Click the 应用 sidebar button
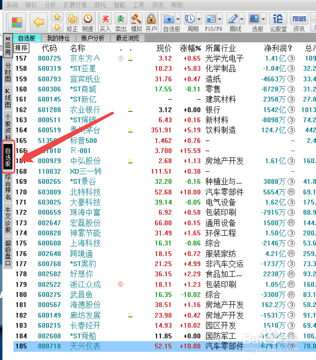The image size is (316, 360). (8, 46)
